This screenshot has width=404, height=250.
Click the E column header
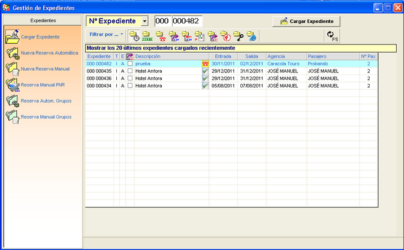[x=123, y=56]
